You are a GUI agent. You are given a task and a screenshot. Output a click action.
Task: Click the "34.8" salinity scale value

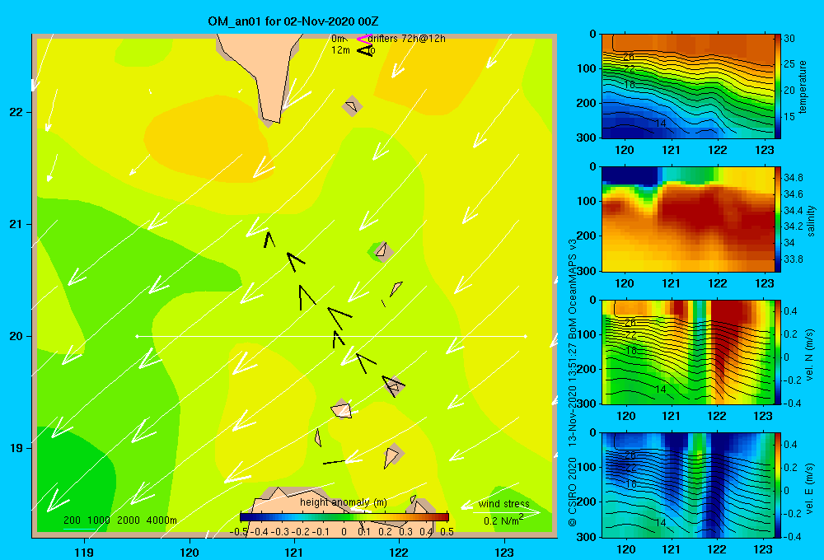click(793, 178)
